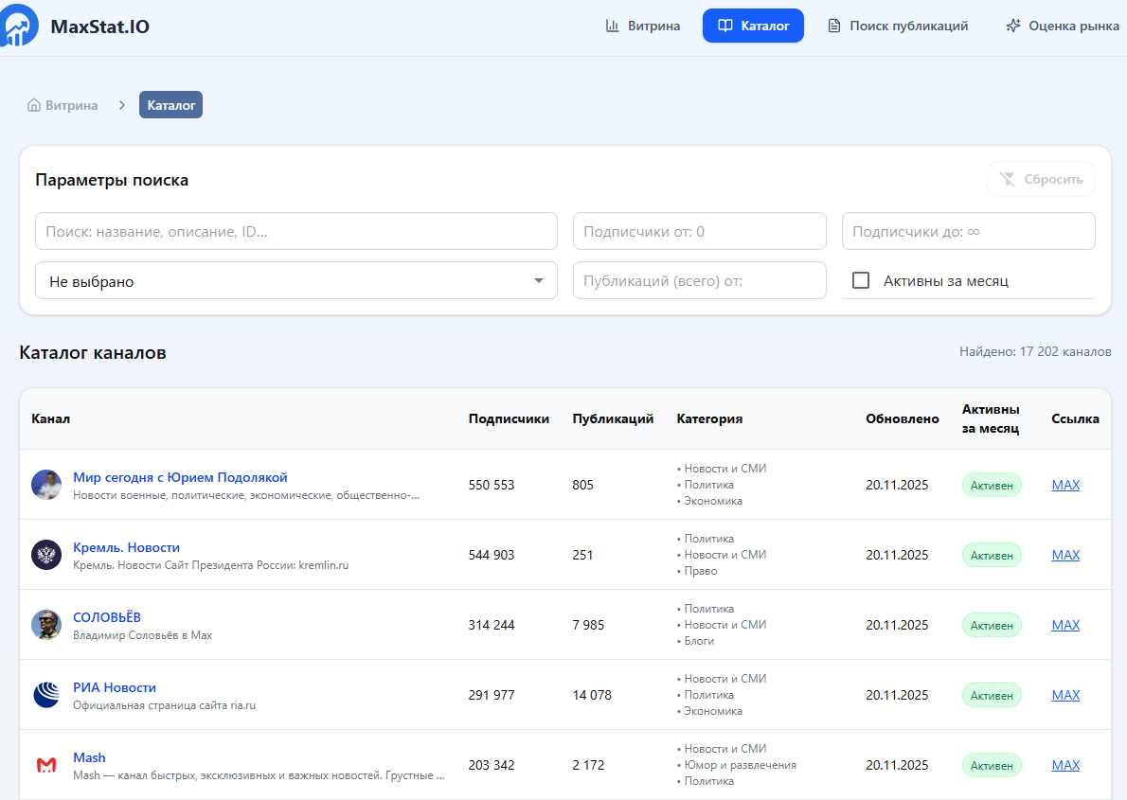Click the Юрий Подоляка channel avatar

(46, 485)
